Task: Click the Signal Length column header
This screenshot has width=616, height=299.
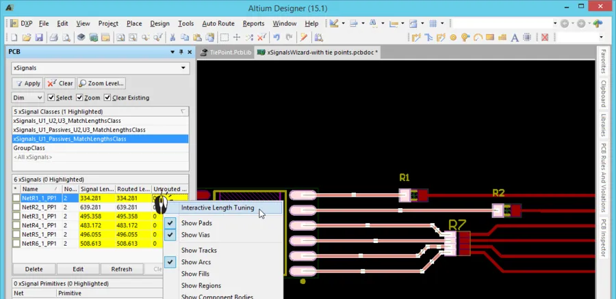Action: point(97,189)
